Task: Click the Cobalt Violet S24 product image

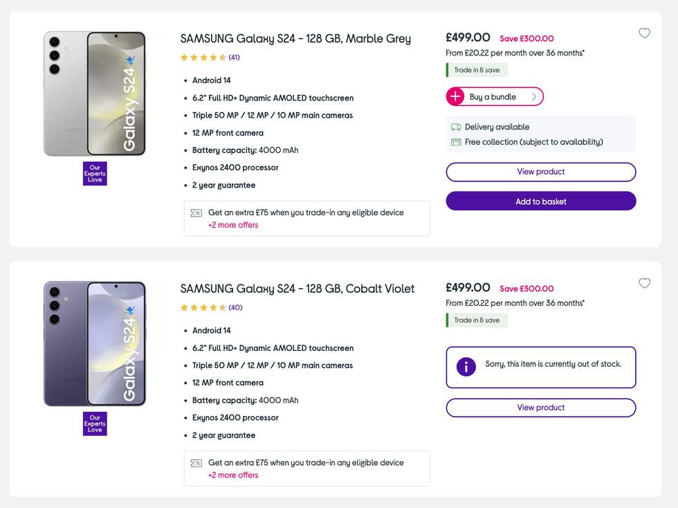Action: pyautogui.click(x=95, y=343)
